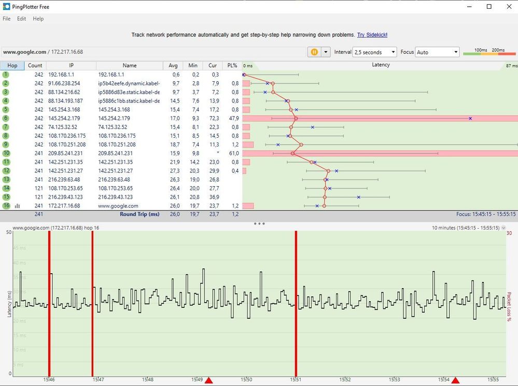Click the Latency graph column header
Screen dimensions: 518x386
tap(381, 65)
